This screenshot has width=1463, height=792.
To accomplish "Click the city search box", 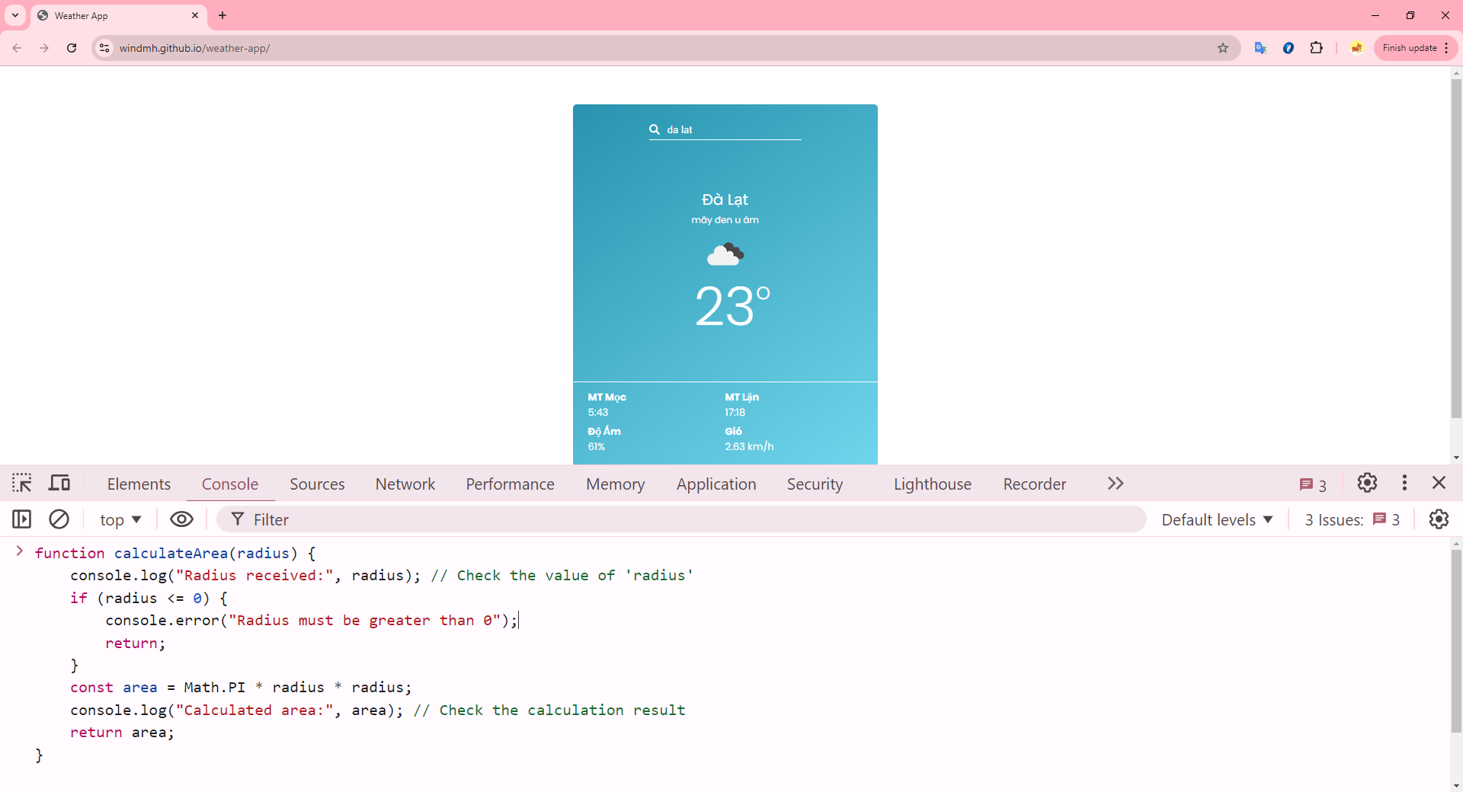I will [731, 129].
